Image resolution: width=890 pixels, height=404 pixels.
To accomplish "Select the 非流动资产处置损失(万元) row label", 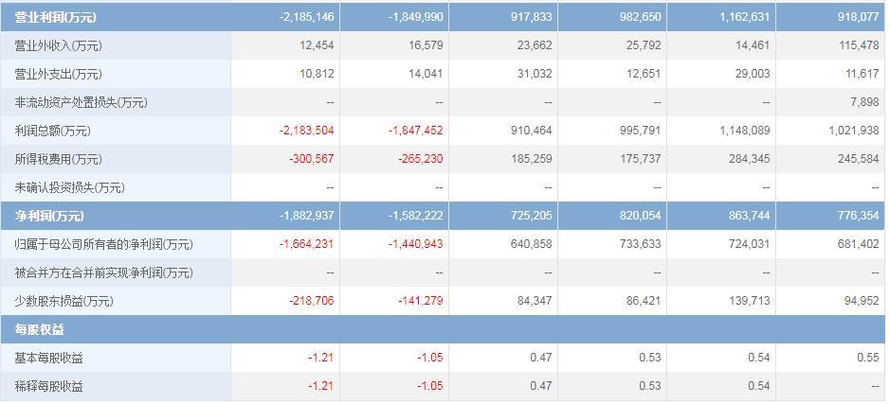I will tap(82, 102).
